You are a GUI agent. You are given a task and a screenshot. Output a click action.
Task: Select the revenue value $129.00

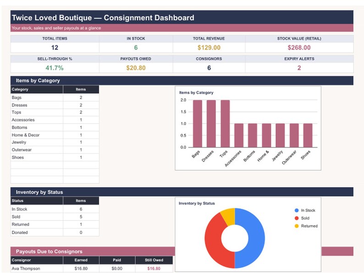[x=209, y=48]
